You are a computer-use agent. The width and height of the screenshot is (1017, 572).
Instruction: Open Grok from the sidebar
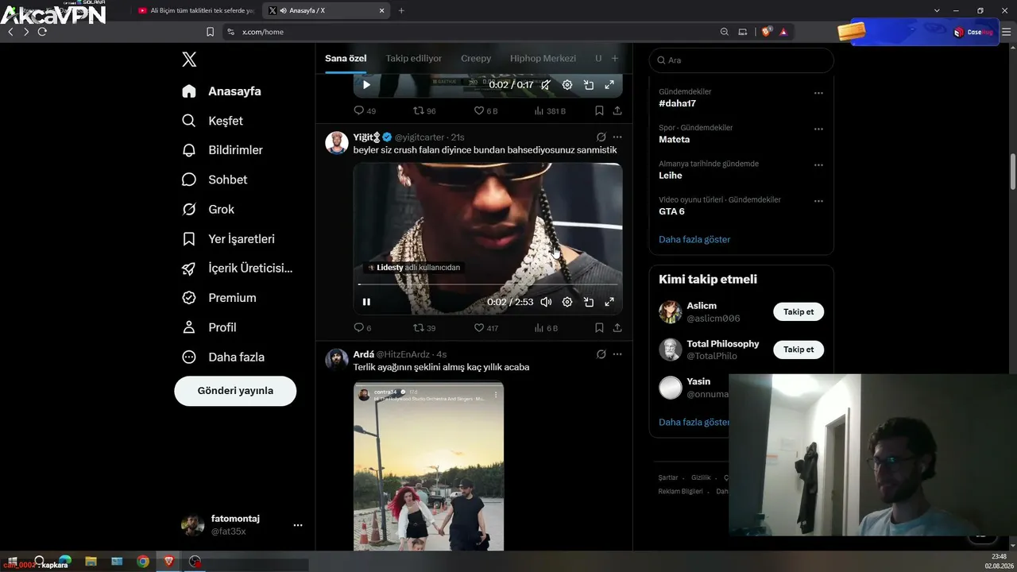208,209
